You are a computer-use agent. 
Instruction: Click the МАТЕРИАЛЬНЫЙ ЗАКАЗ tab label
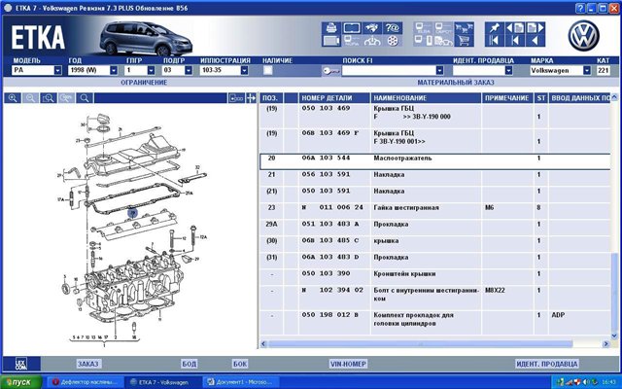456,83
